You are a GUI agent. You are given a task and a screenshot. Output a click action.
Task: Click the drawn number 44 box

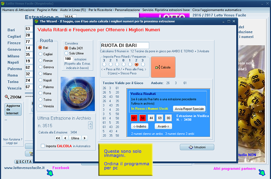click(151, 118)
